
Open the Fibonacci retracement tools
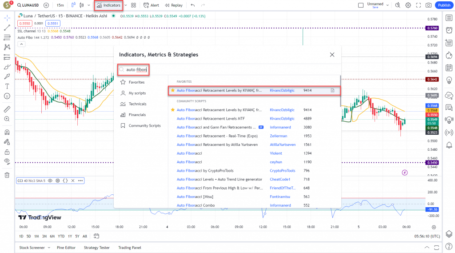(7, 37)
